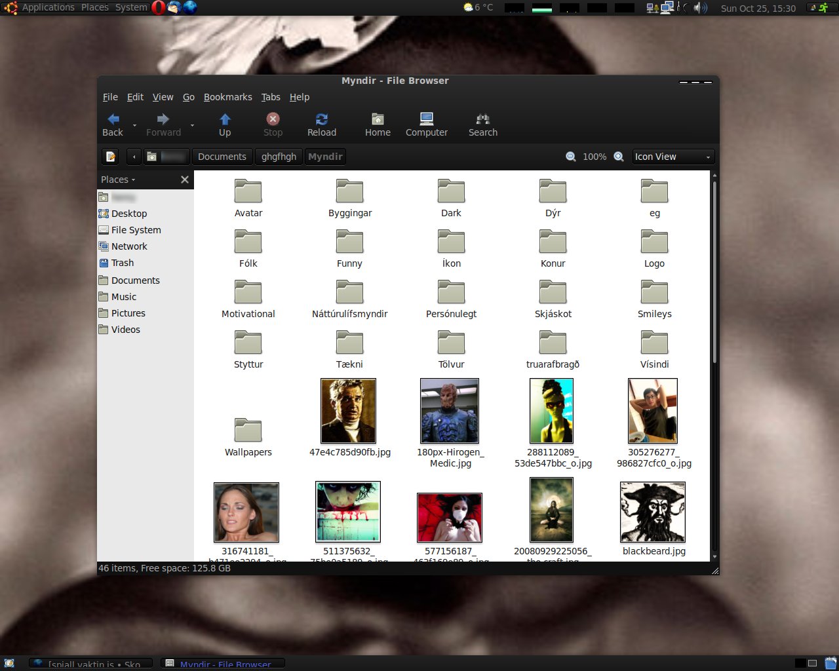Zoom out with the magnifier minus icon
Image resolution: width=839 pixels, height=671 pixels.
click(571, 157)
